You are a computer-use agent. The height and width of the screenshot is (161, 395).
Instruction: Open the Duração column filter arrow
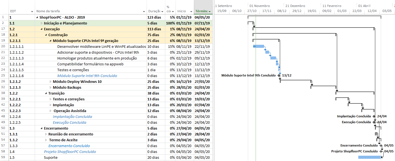(x=162, y=12)
